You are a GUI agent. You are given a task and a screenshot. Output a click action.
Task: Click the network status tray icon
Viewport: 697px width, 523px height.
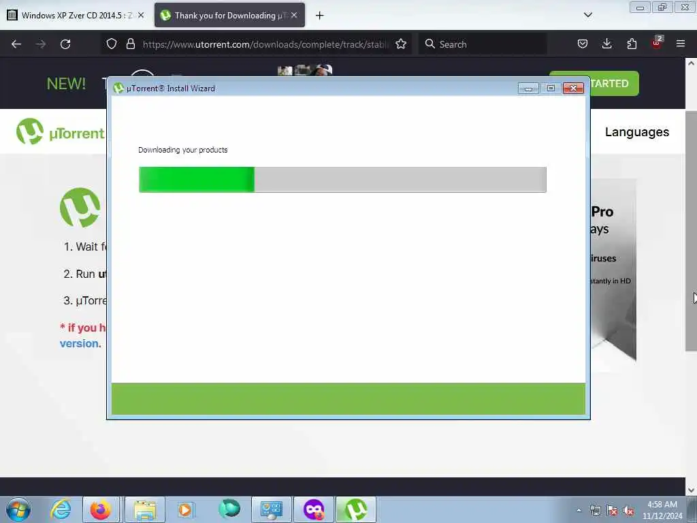click(x=595, y=511)
